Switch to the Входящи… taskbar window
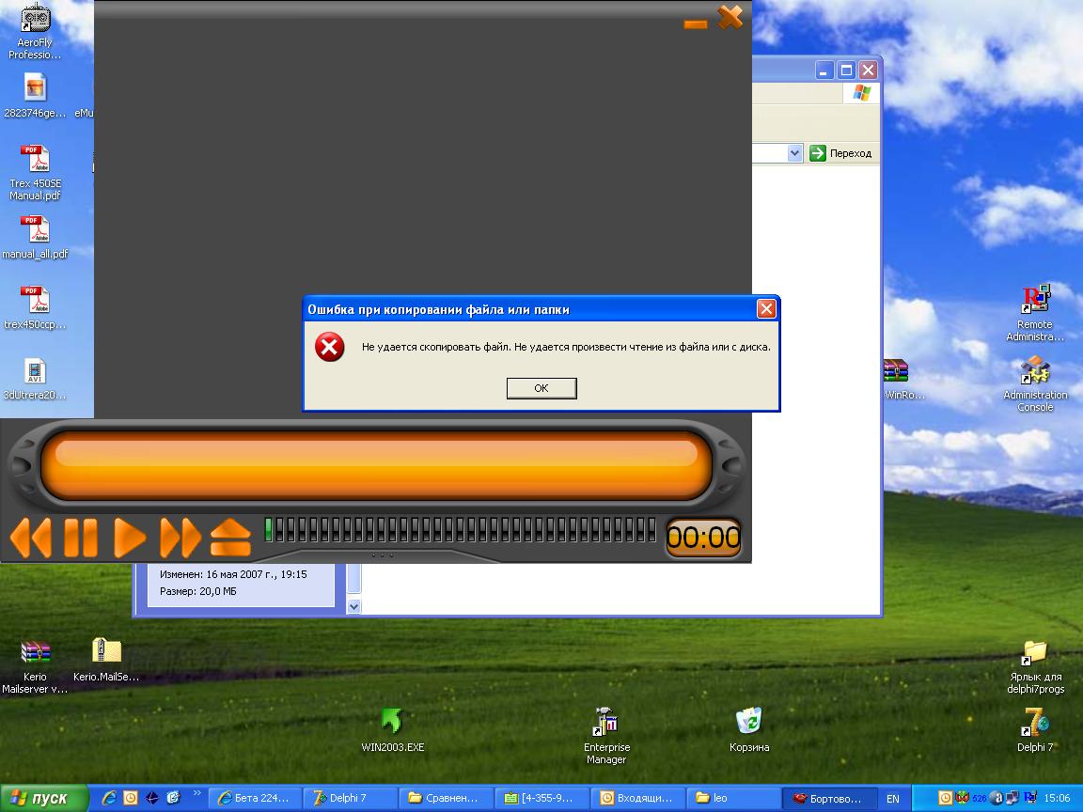Screen dimensions: 1083x812 pos(638,798)
